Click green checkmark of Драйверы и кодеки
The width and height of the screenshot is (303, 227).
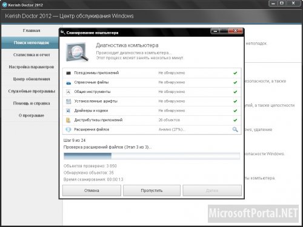click(x=235, y=110)
